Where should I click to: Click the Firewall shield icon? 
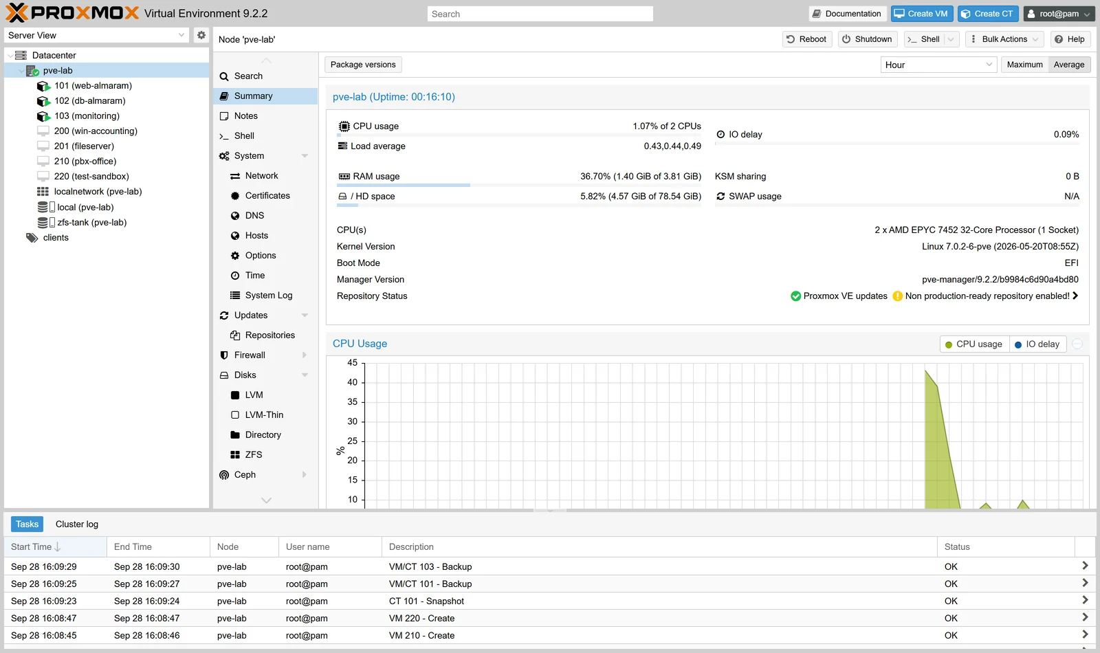224,355
